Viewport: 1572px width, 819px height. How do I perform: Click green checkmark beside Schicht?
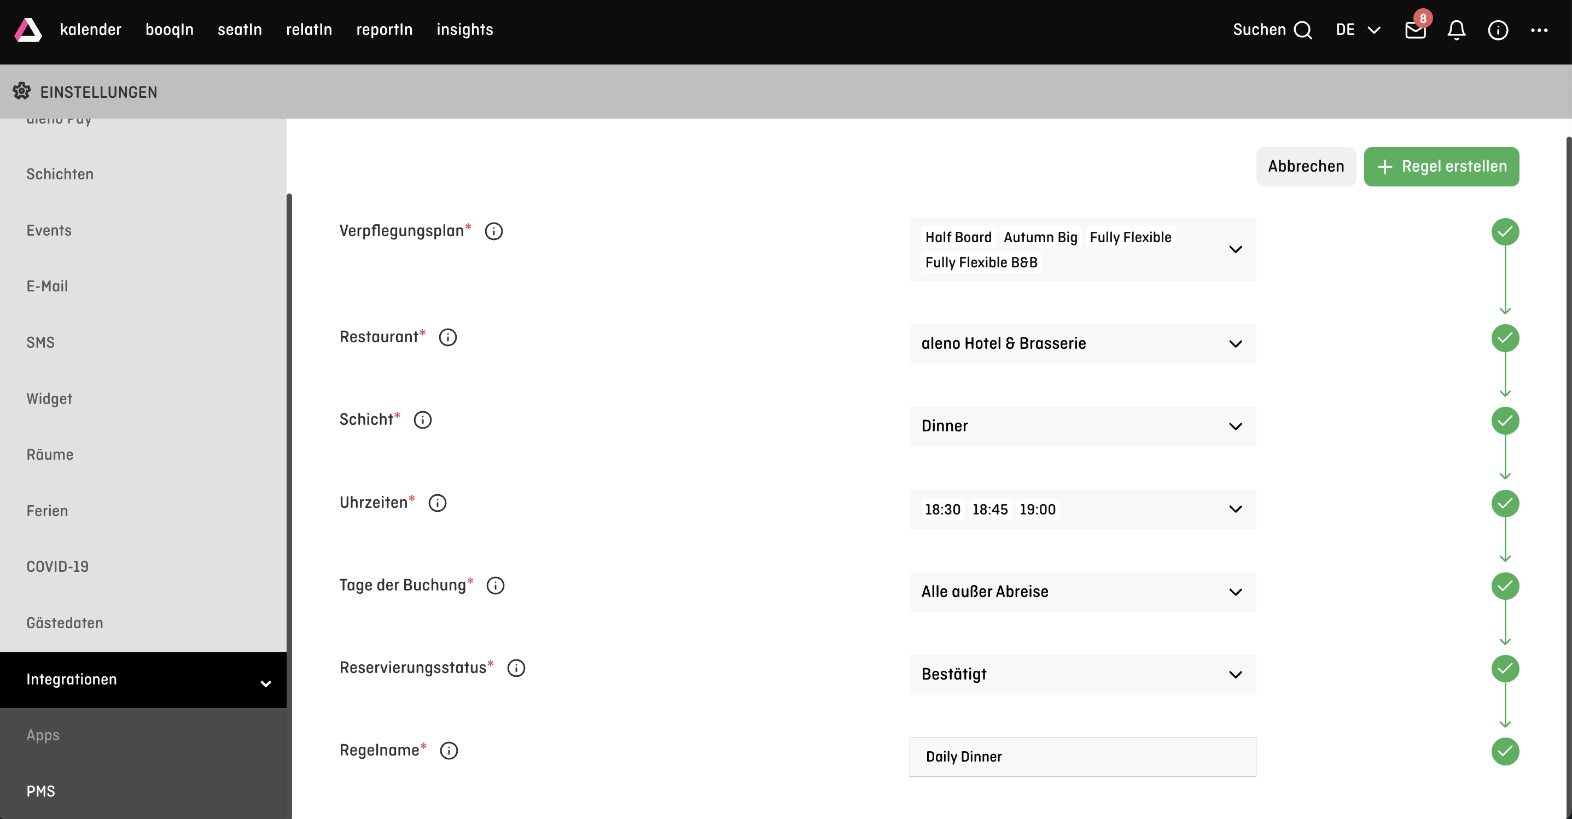click(1505, 421)
